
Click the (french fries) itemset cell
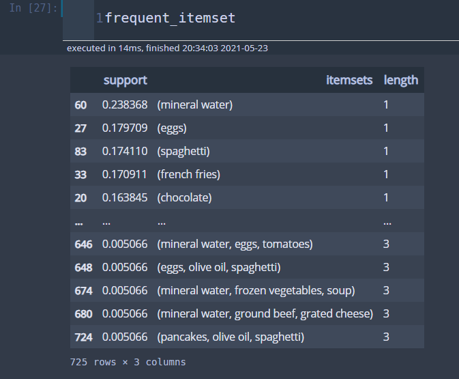[189, 174]
